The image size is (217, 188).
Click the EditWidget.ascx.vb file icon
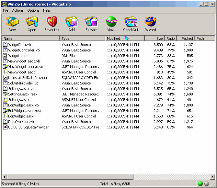pos(5,105)
